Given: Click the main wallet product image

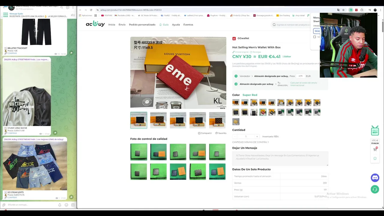Looking at the screenshot, I should 178,73.
